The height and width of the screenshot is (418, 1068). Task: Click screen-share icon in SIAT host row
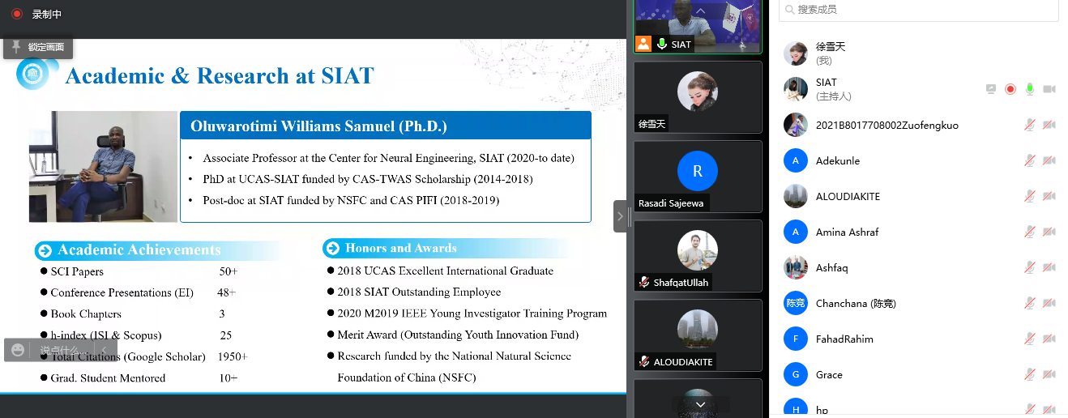(x=990, y=89)
